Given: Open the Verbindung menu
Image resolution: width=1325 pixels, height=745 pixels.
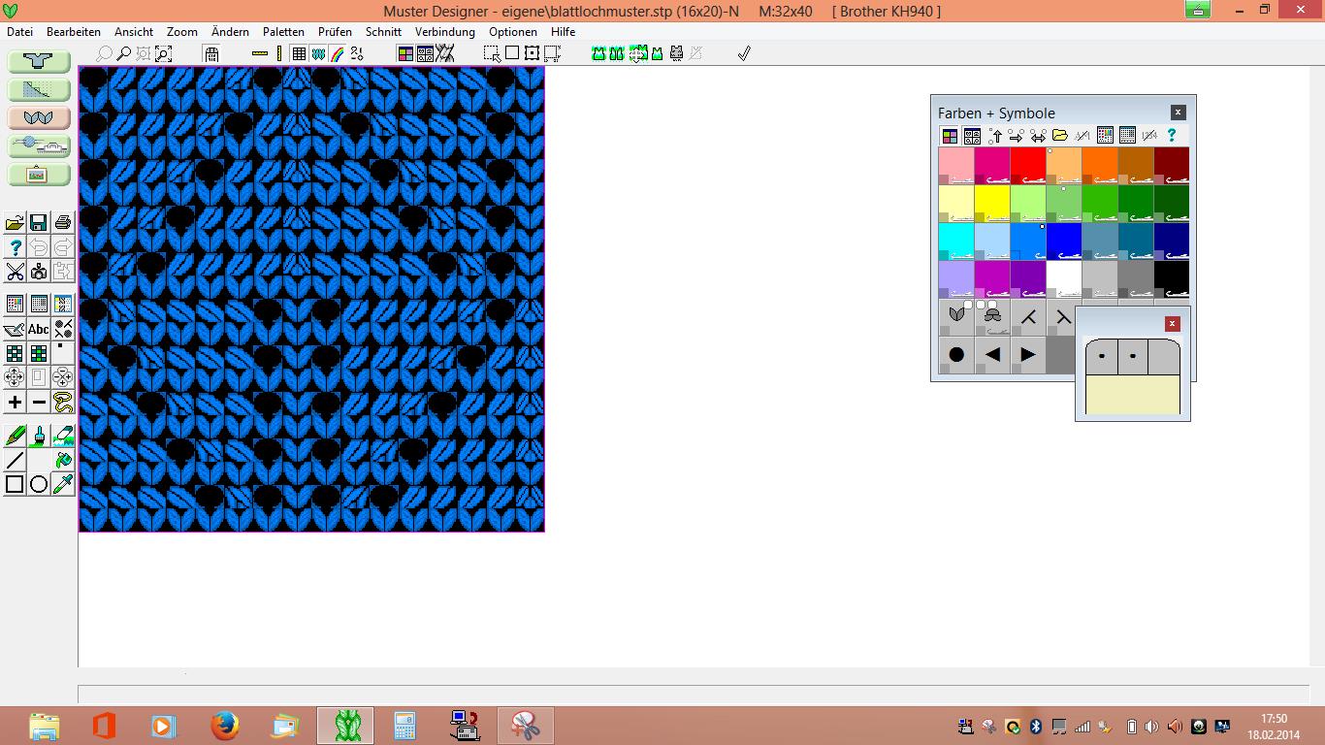Looking at the screenshot, I should click(x=444, y=31).
